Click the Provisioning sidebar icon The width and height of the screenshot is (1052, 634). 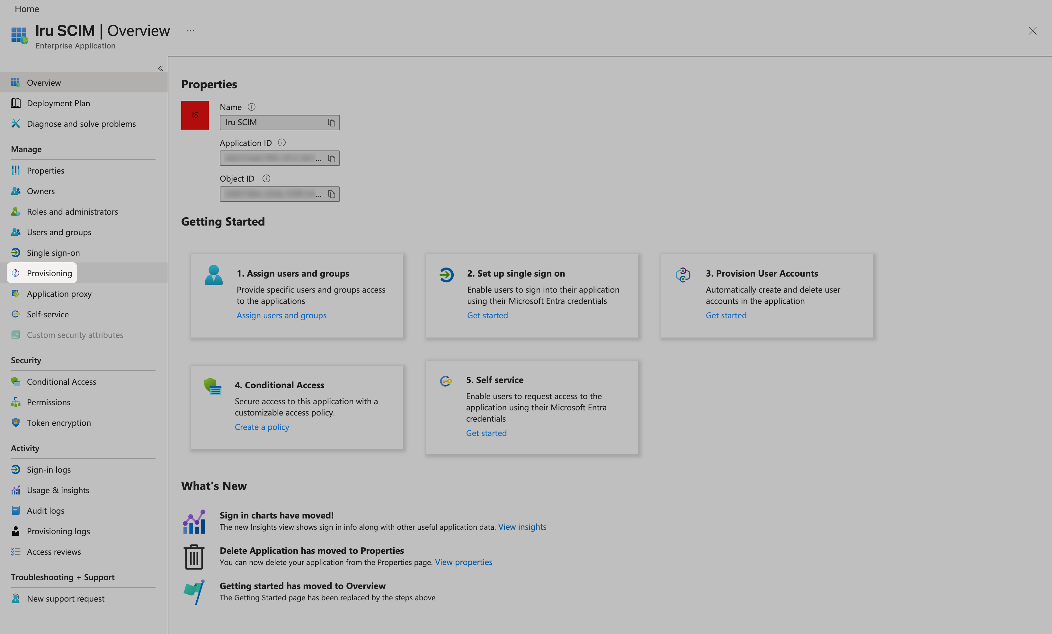click(x=16, y=273)
